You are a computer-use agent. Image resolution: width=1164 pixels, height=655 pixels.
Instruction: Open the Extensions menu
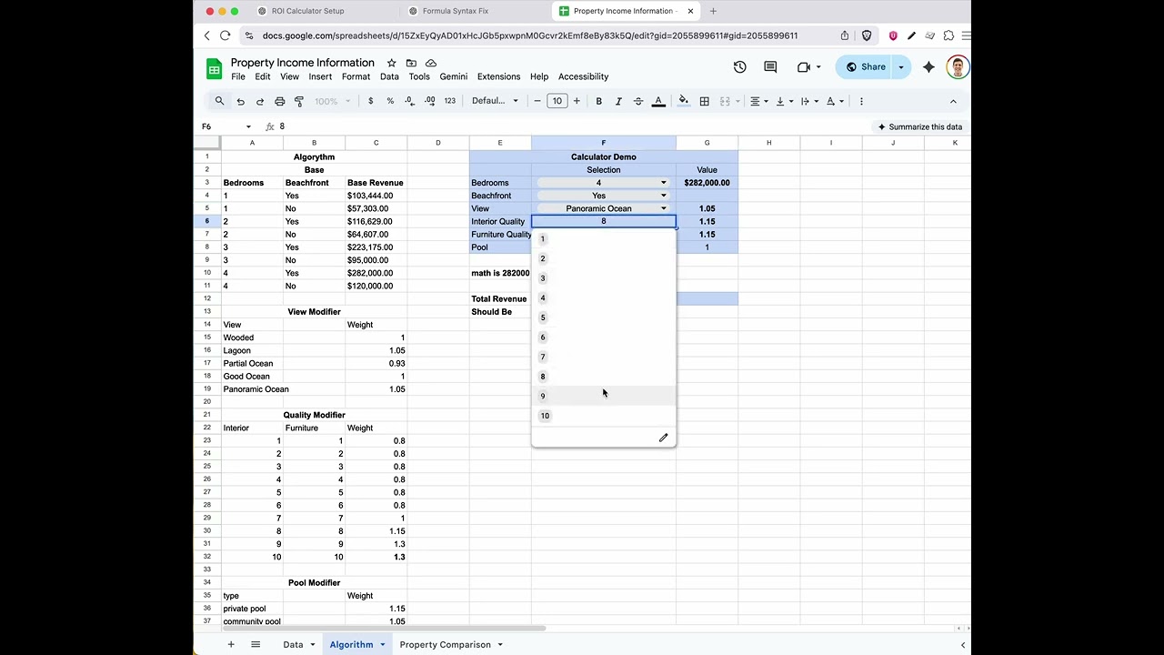498,76
